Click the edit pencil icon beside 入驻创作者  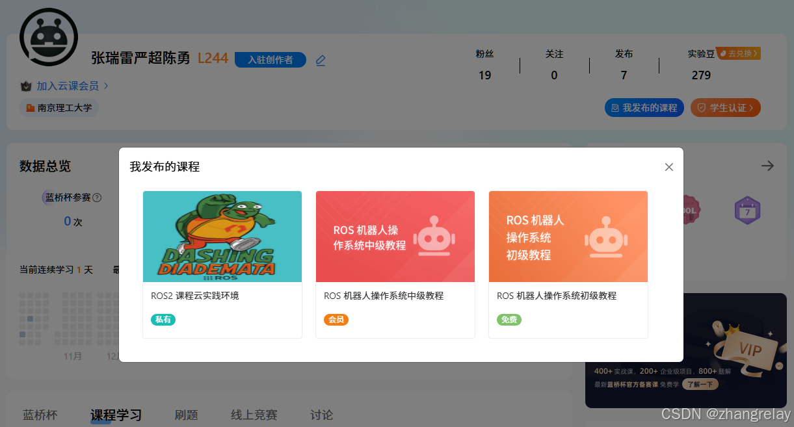(x=321, y=60)
